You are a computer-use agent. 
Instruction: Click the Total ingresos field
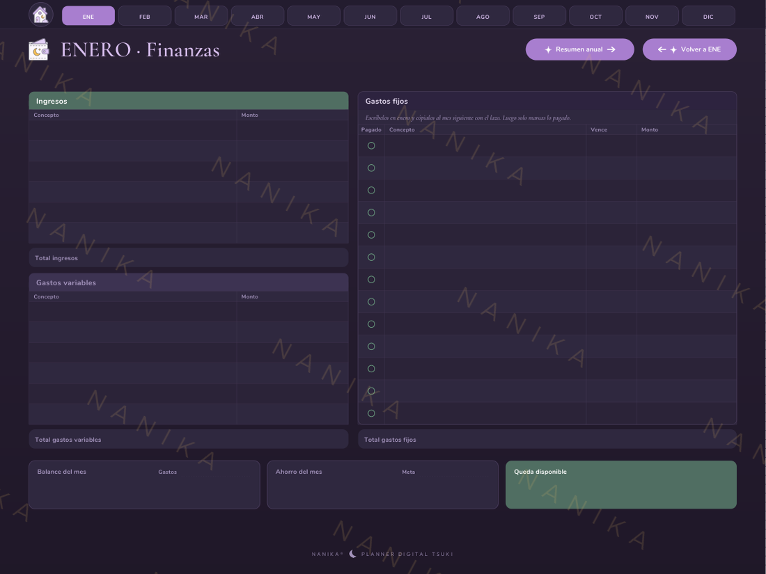[x=189, y=257]
